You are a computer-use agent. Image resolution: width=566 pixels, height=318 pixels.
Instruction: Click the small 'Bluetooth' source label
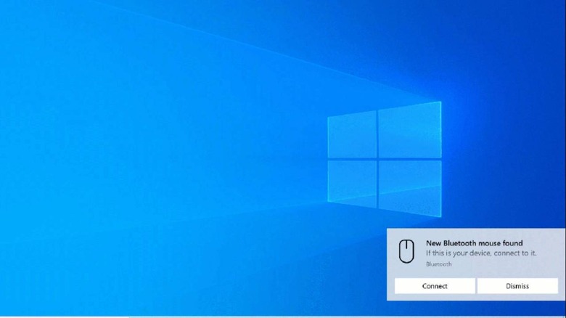coord(438,264)
